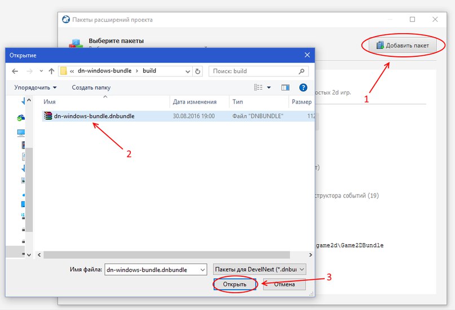
Task: Click the search magnifier icon
Action: 302,71
